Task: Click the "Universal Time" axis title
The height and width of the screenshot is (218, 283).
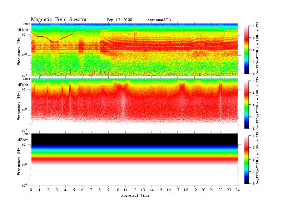Action: (x=135, y=195)
